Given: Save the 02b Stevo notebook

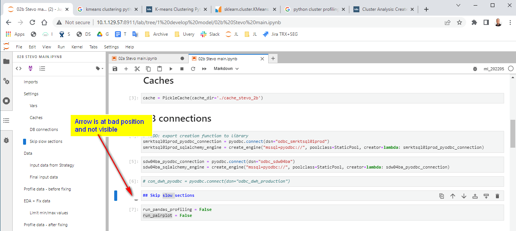Looking at the screenshot, I should tap(115, 68).
